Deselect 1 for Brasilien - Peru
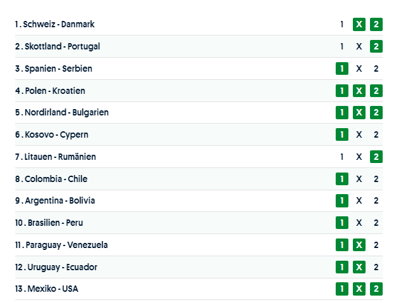The image size is (396, 307). tap(342, 223)
